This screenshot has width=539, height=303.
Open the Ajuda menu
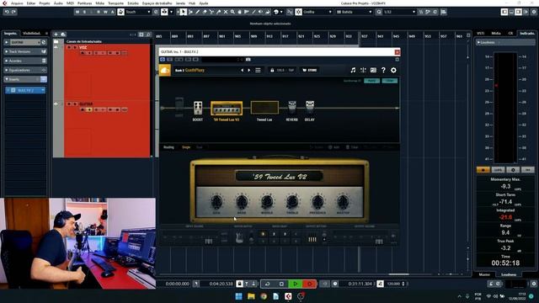point(204,3)
